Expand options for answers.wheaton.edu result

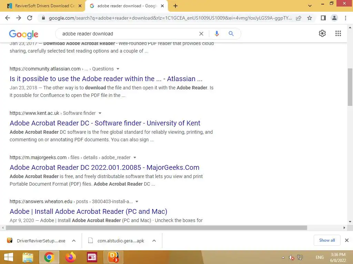[137, 201]
